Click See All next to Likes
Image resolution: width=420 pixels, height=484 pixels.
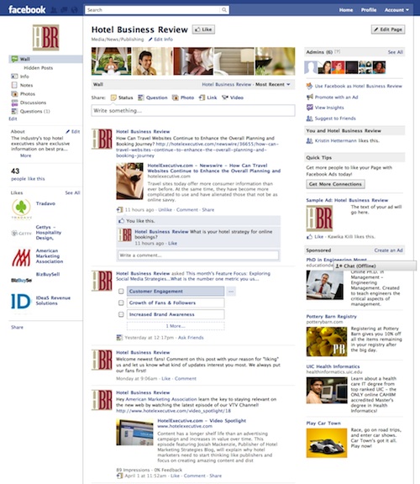pyautogui.click(x=72, y=192)
